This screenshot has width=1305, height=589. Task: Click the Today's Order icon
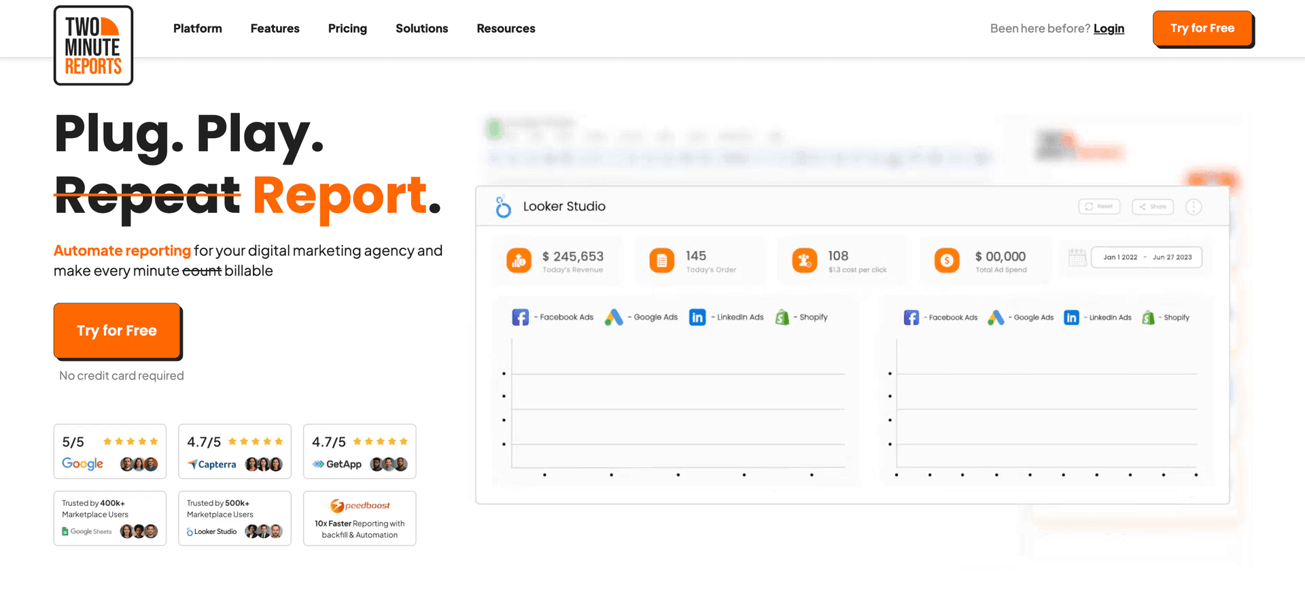coord(662,260)
